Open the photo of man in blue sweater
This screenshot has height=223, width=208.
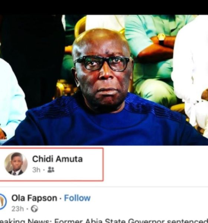click(x=104, y=80)
